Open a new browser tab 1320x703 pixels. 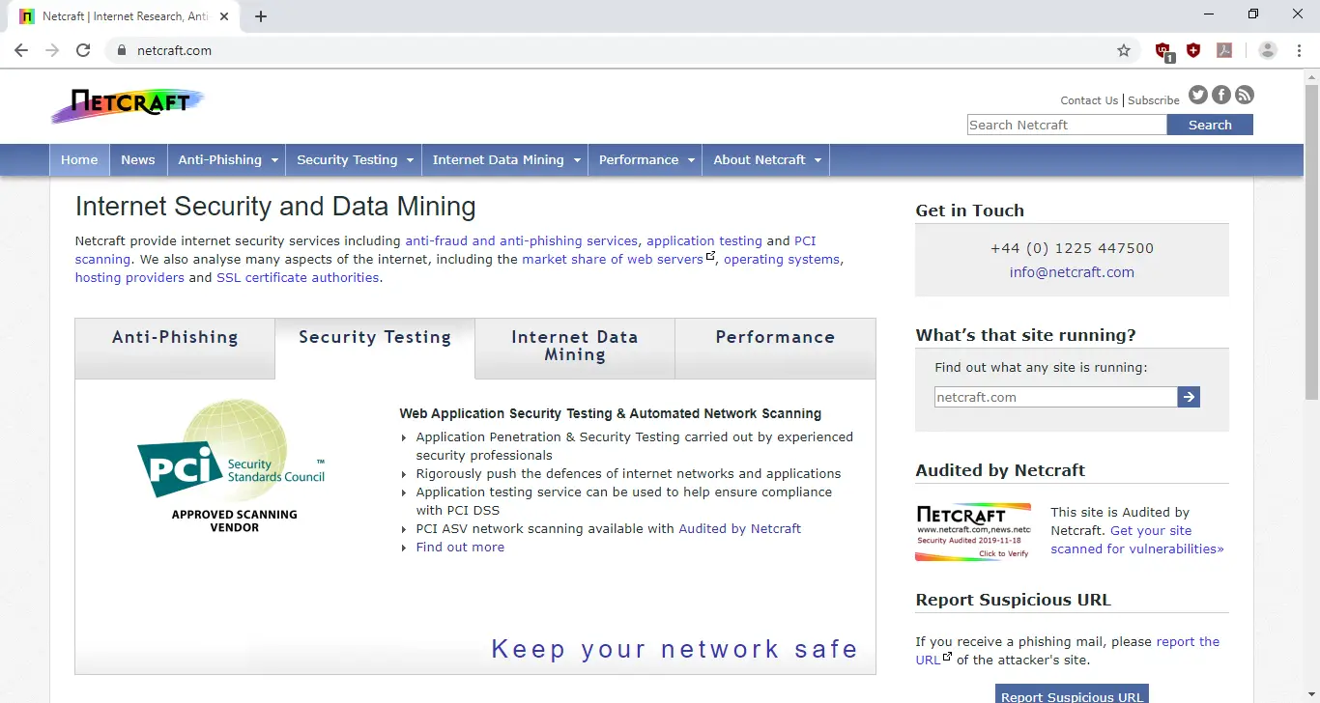click(x=261, y=16)
